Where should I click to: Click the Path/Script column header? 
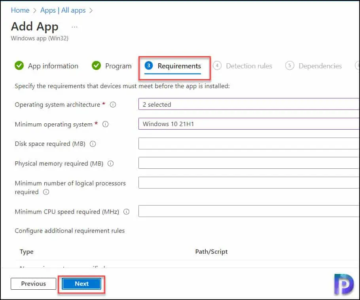[x=212, y=252]
